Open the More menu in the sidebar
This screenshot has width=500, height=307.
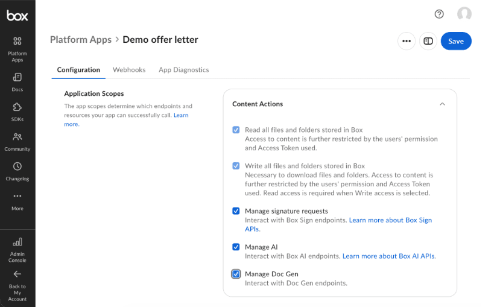tap(17, 201)
